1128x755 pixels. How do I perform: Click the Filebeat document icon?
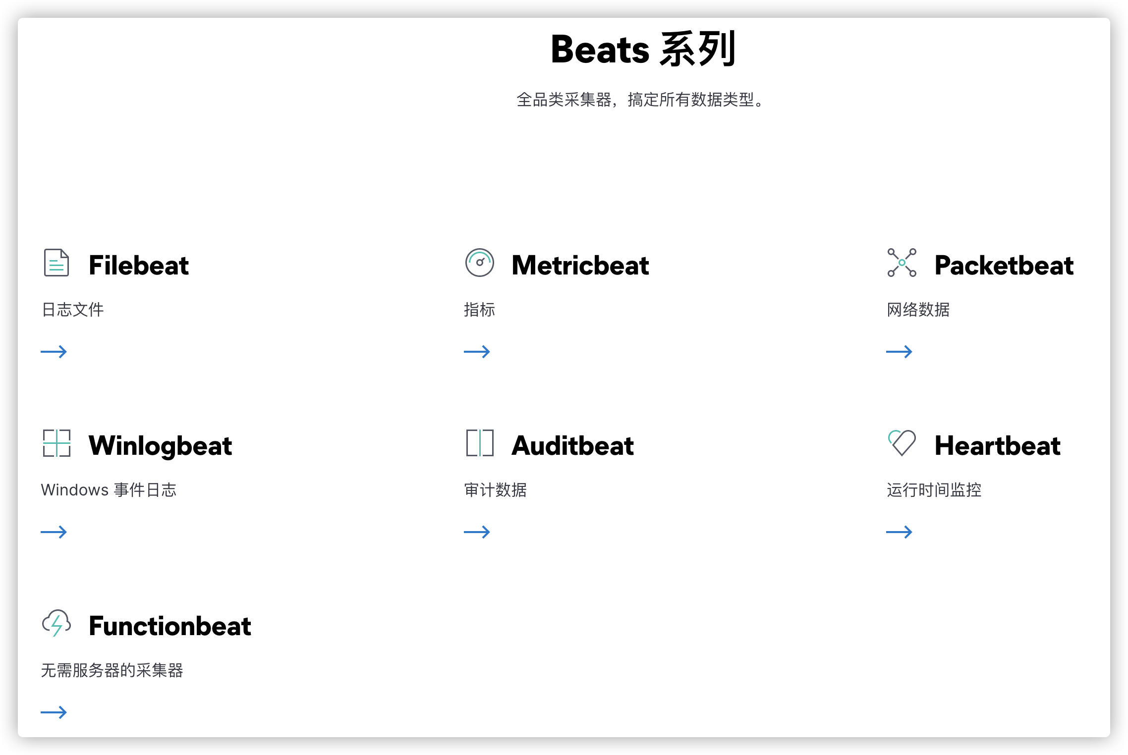56,263
